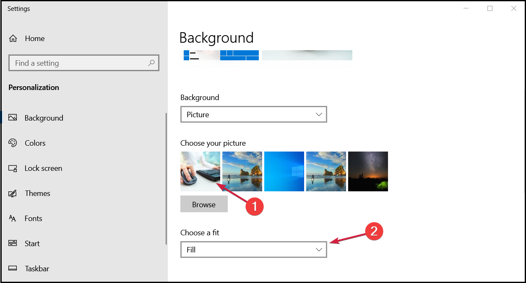Screen dimensions: 526x283
Task: Click in the Find a setting box
Action: point(84,63)
